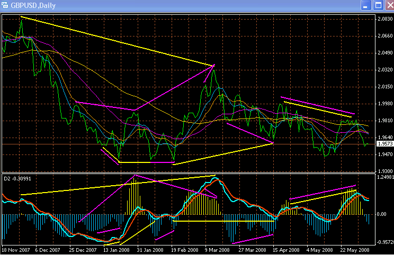
Task: Click the GBPUSD chart window icon
Action: pyautogui.click(x=5, y=5)
